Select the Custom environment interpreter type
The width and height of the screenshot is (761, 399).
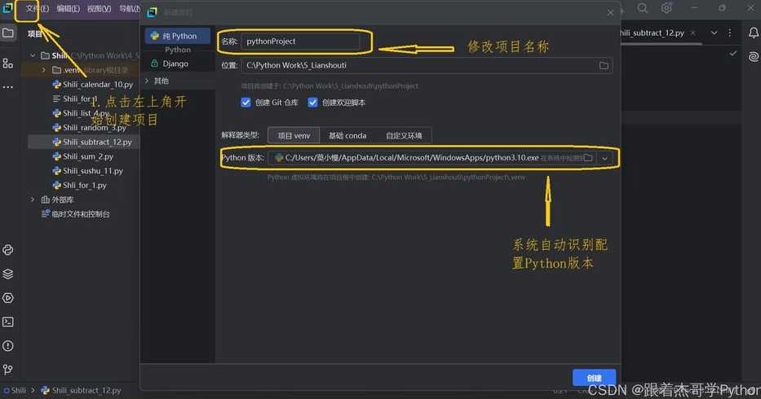coord(404,136)
